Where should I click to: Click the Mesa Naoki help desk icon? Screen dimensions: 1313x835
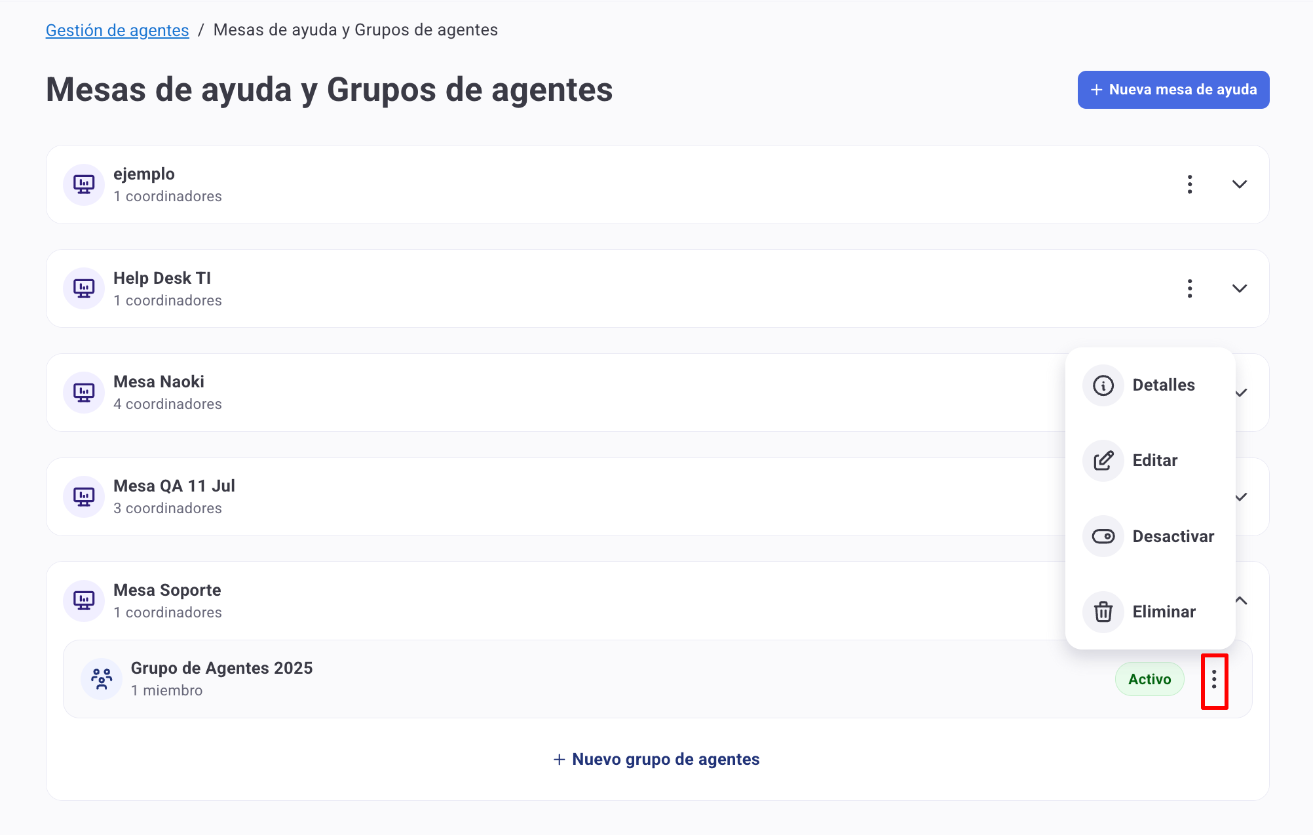tap(84, 393)
